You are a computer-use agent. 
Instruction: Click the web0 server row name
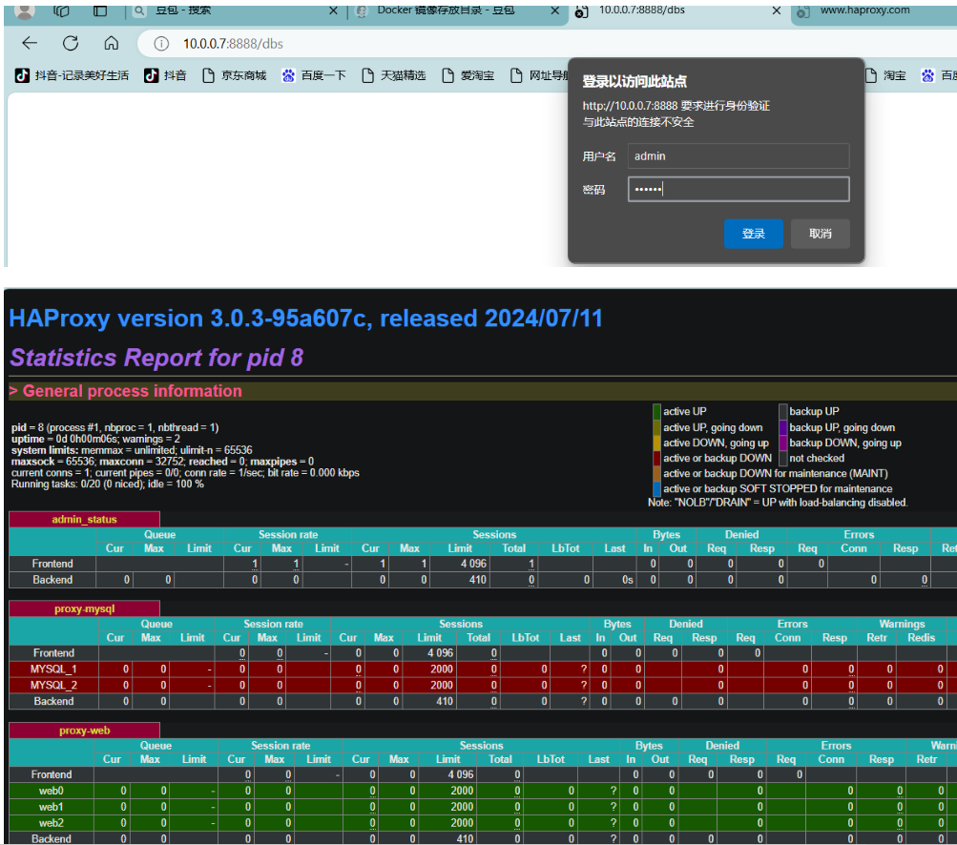click(x=52, y=791)
